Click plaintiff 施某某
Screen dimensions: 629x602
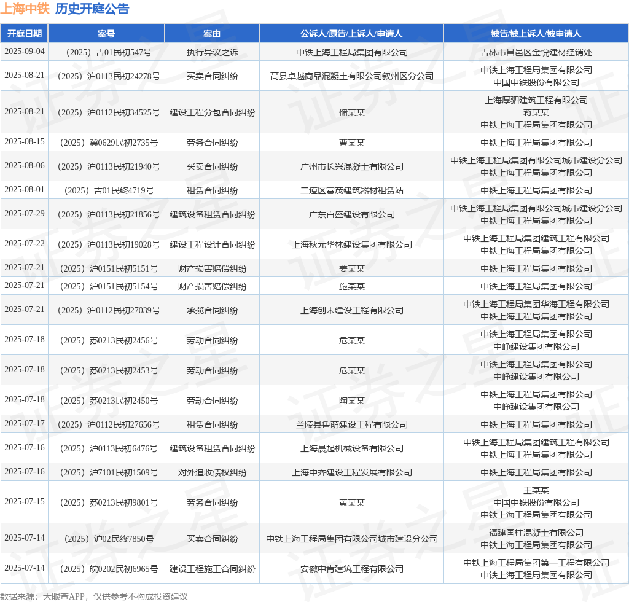coord(352,286)
